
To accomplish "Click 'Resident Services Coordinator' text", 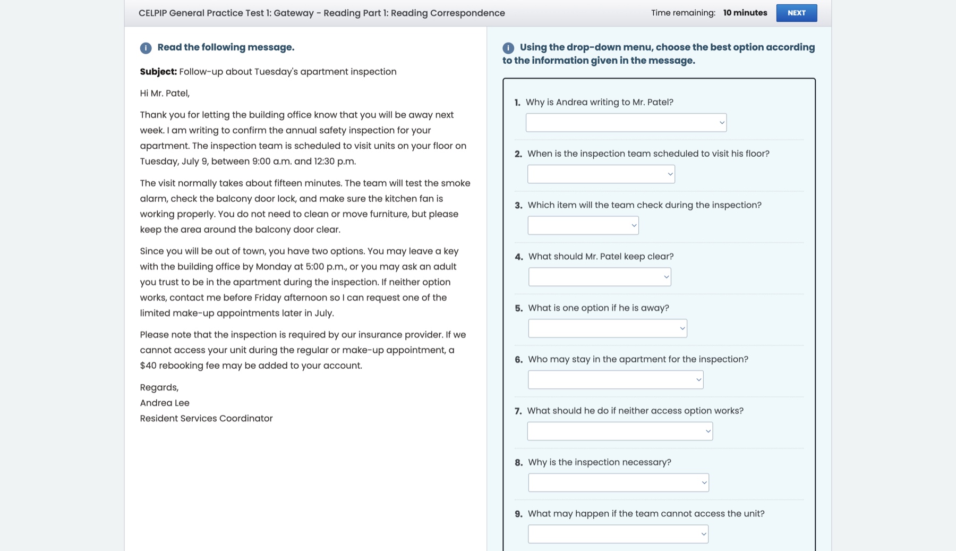I will 206,418.
